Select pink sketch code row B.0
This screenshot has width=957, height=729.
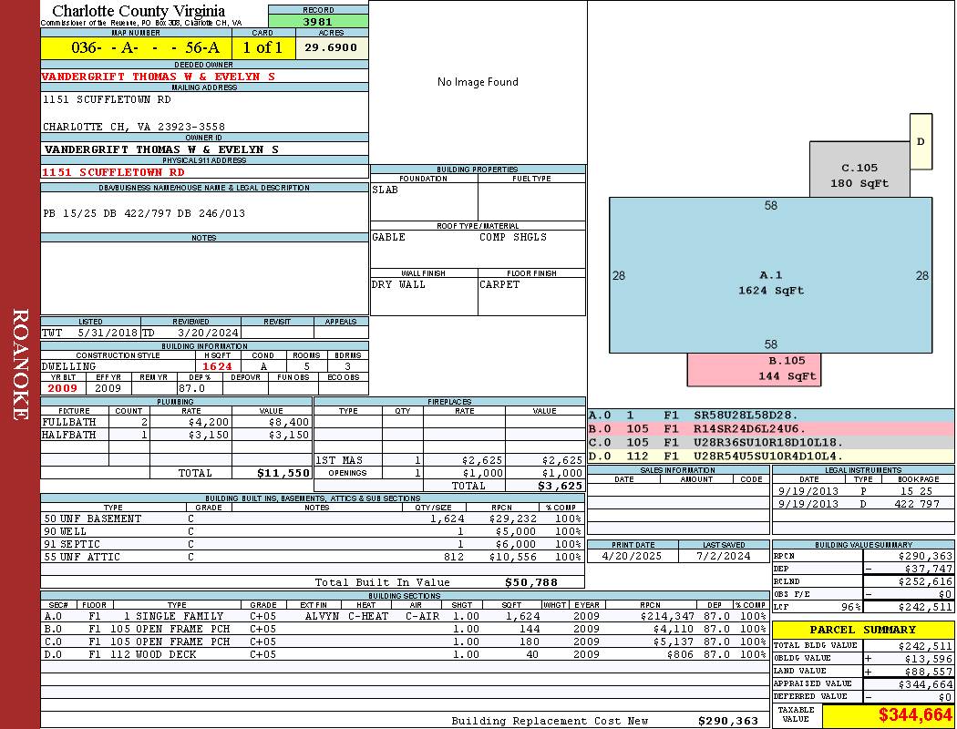click(x=771, y=429)
